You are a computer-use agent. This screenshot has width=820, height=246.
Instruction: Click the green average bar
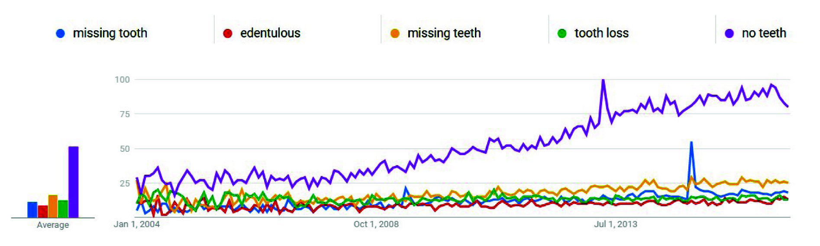(63, 209)
